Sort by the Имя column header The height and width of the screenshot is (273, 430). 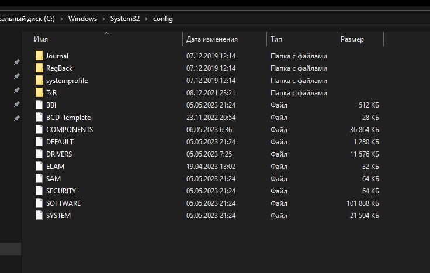[x=41, y=39]
